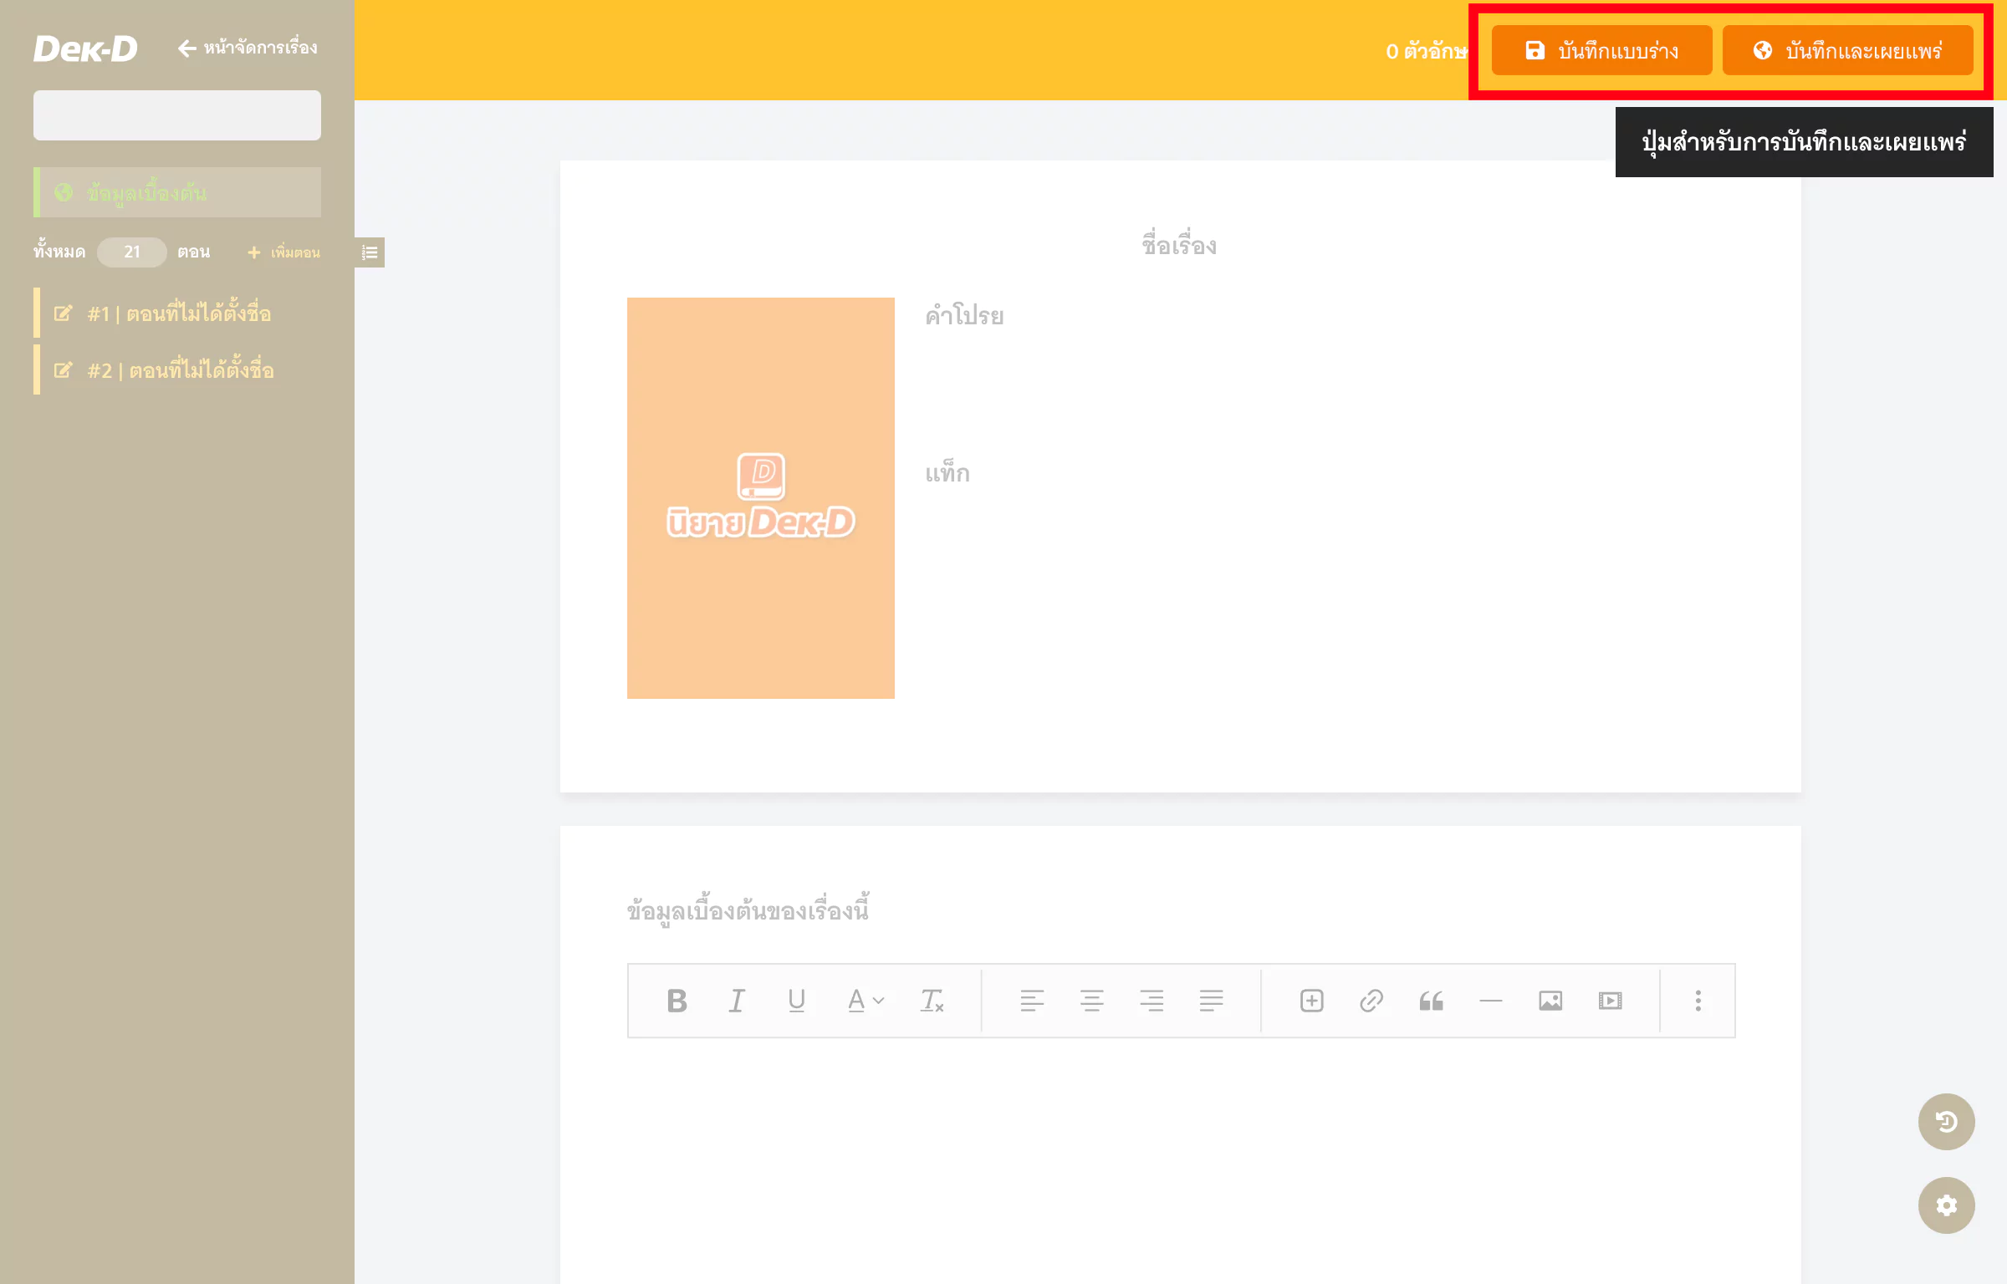Align text left
The image size is (2007, 1284).
1032,1001
